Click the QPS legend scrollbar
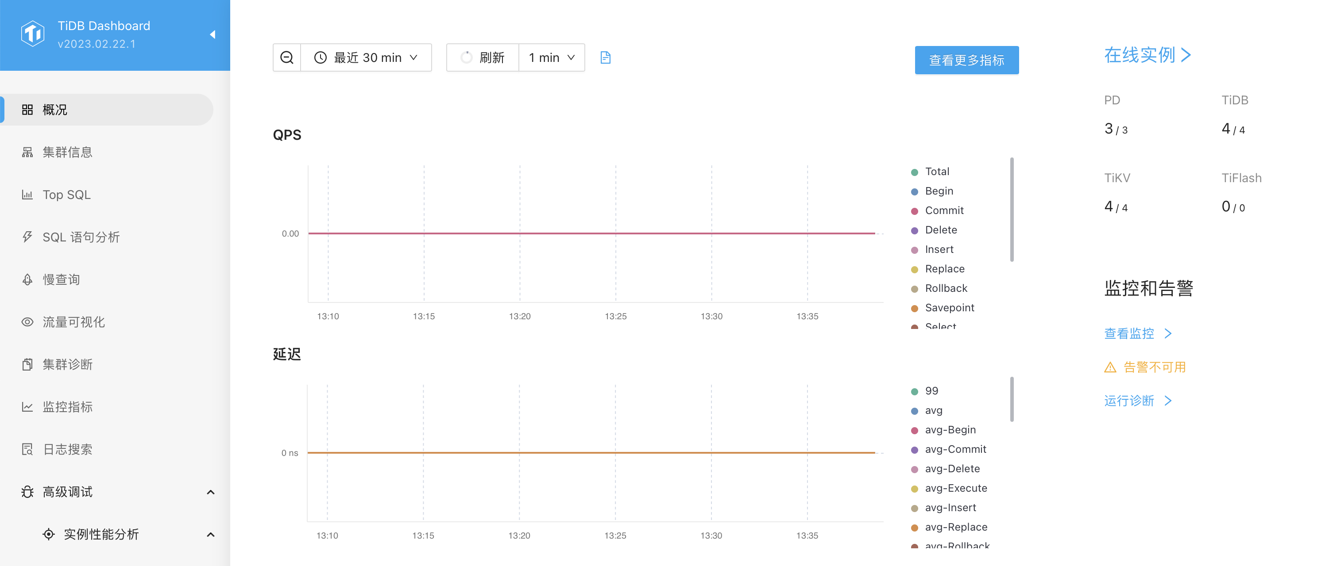The image size is (1329, 566). [1011, 210]
